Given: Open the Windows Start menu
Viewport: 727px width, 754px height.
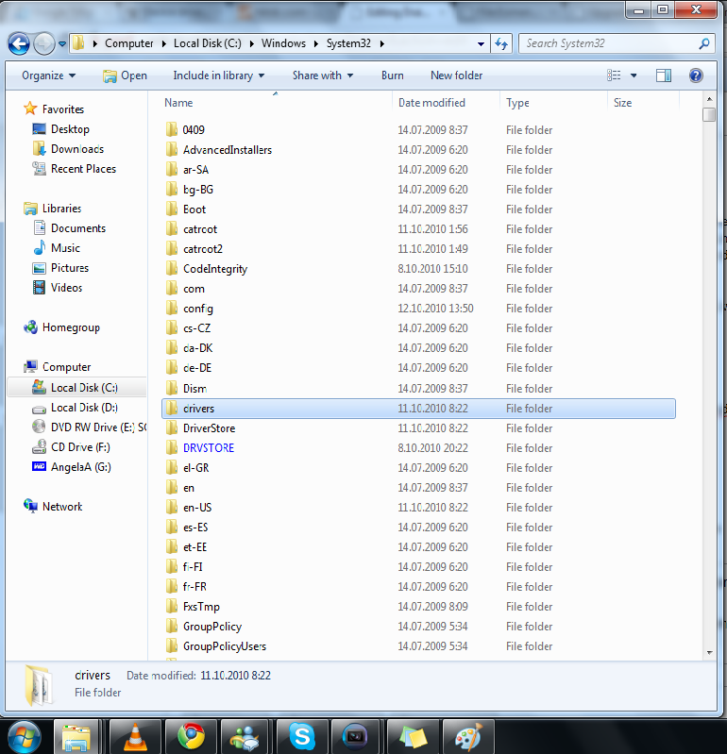Looking at the screenshot, I should (24, 737).
